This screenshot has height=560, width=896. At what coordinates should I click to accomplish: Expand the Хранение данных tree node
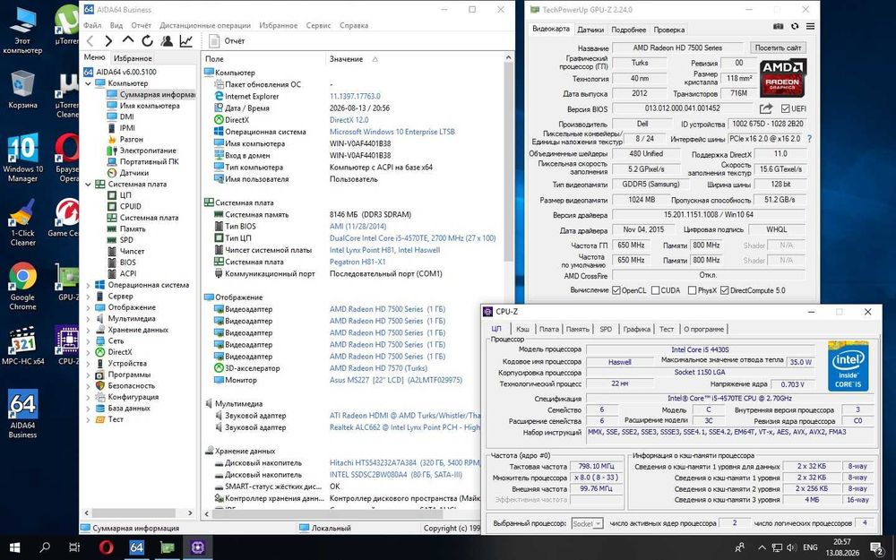(88, 330)
